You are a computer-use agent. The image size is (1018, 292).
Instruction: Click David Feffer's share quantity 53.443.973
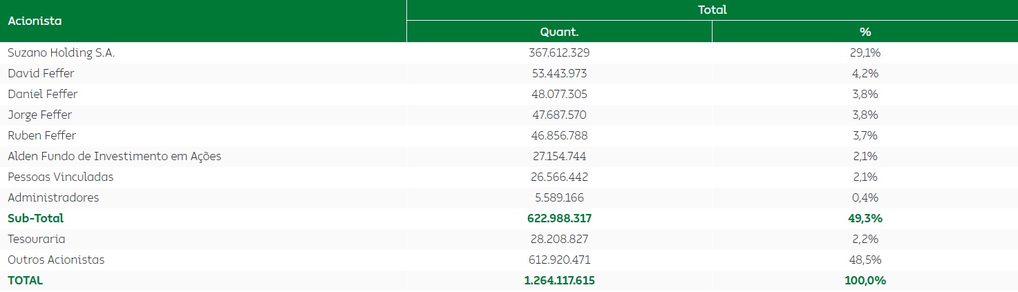click(x=559, y=73)
